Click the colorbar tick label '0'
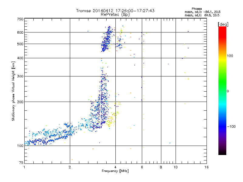The image size is (243, 182). (228, 91)
